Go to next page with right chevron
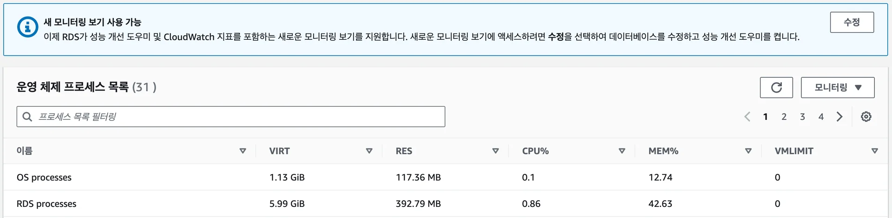Viewport: 892px width, 218px height. coord(840,117)
